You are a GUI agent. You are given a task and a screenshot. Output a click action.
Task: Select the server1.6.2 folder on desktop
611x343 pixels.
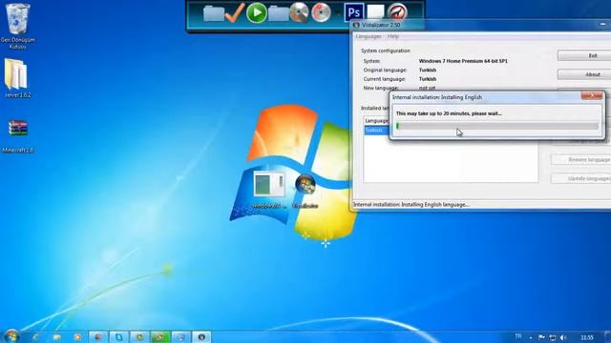tap(16, 74)
